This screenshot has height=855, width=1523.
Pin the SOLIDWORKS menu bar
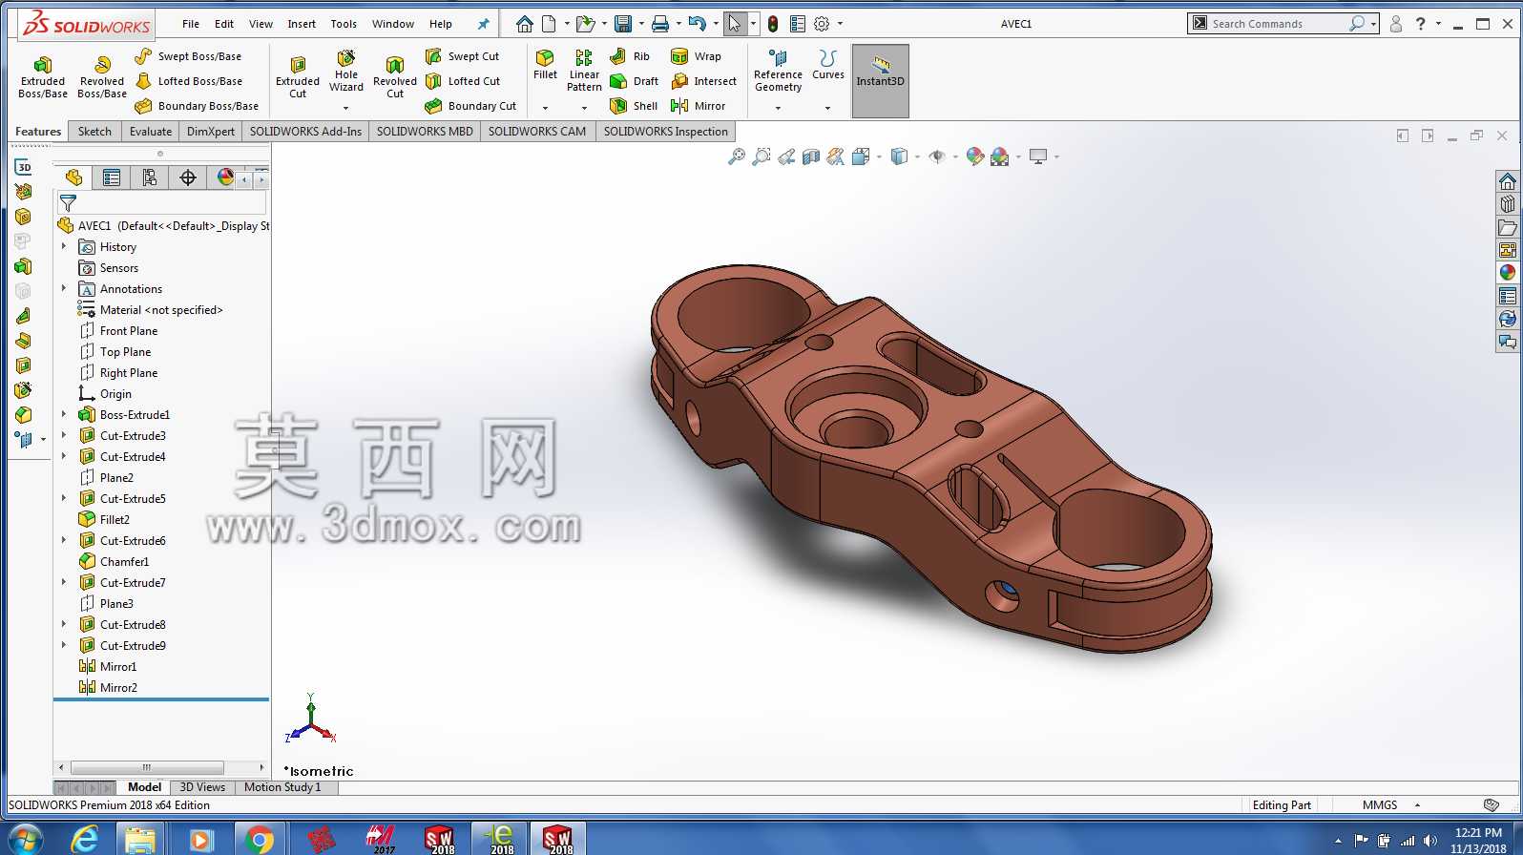[x=484, y=24]
